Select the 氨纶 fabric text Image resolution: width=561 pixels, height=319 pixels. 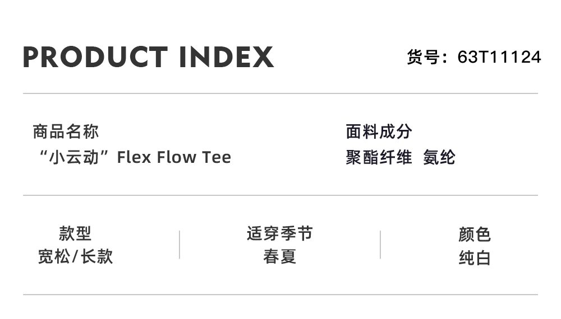coord(439,157)
